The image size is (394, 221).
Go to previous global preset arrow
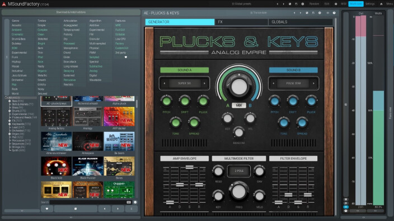tap(278, 4)
